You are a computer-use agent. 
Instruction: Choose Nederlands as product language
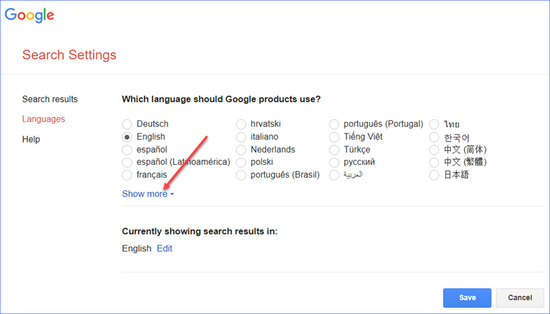(241, 149)
